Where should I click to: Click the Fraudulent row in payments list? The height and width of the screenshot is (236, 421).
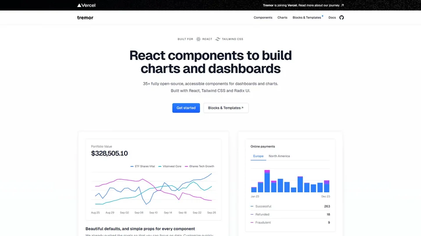(x=290, y=222)
